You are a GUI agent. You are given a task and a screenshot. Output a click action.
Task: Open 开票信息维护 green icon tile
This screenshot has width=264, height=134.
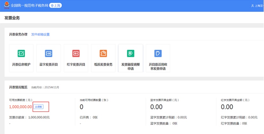[21, 53]
